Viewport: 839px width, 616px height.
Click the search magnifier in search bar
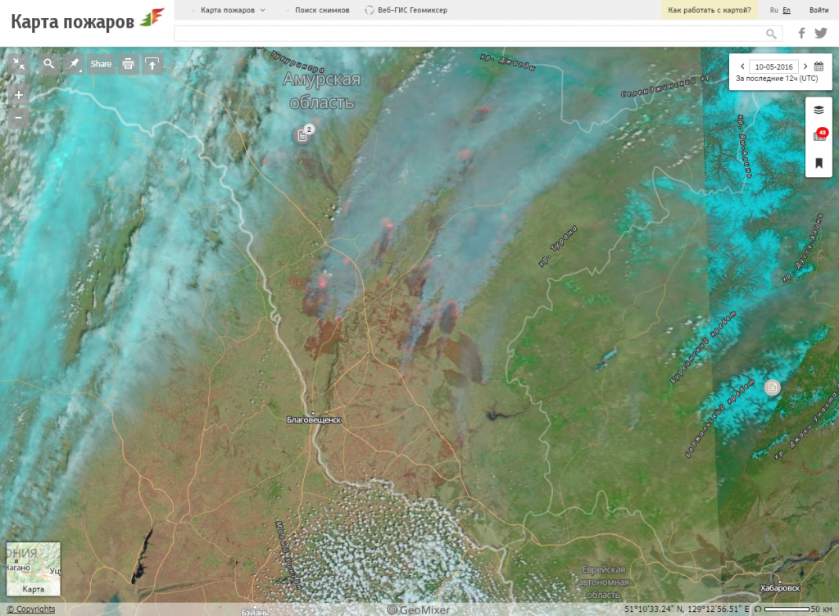tap(771, 34)
